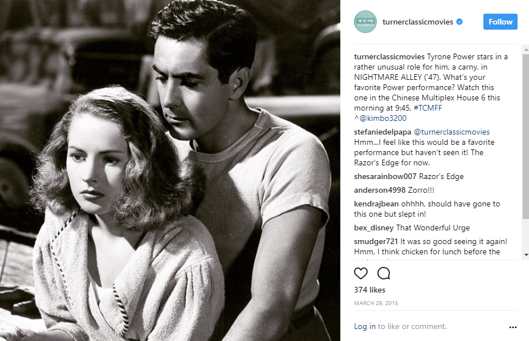This screenshot has width=529, height=341.
Task: Open the three-dot more options menu
Action: click(513, 327)
